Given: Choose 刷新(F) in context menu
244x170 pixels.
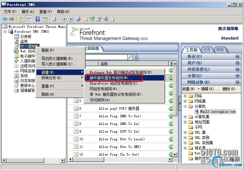Looking at the screenshot, I should pos(61,50).
